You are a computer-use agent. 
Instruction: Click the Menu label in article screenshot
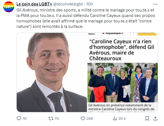point(92,34)
